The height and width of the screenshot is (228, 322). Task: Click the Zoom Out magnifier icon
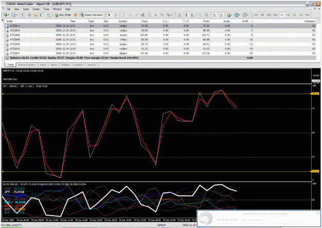pyautogui.click(x=207, y=15)
